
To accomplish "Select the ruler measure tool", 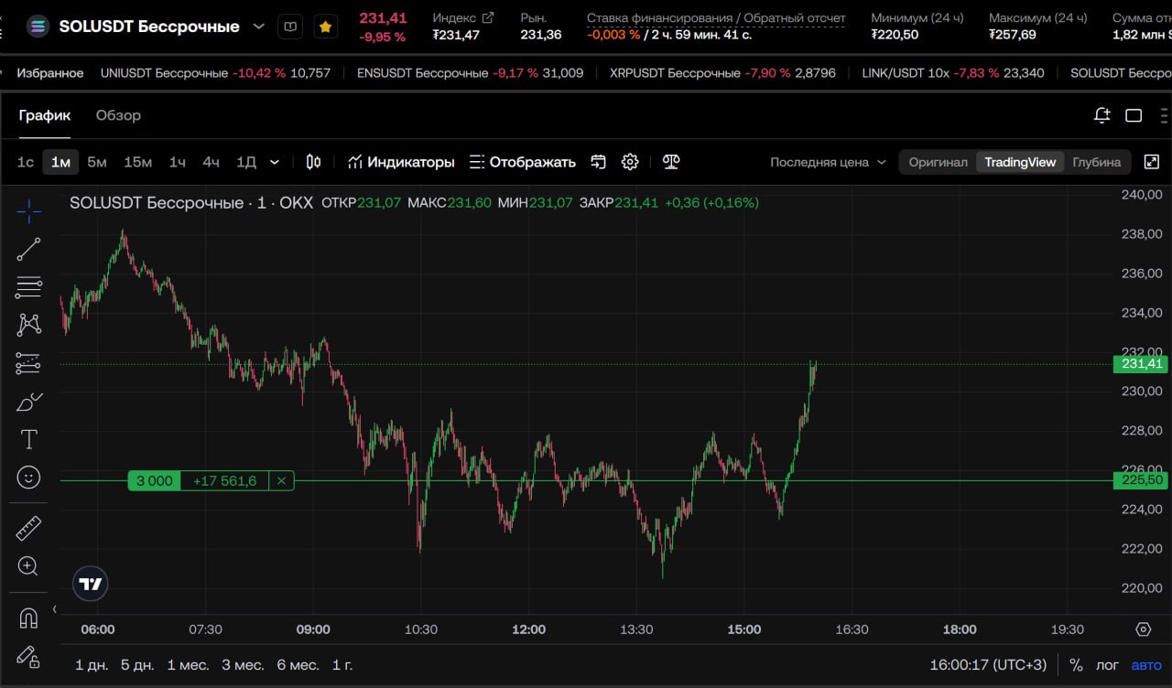I will (28, 528).
